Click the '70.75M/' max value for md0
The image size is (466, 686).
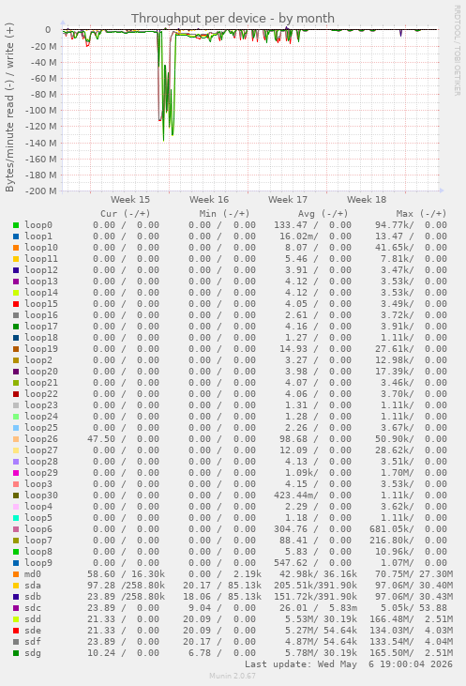395,574
